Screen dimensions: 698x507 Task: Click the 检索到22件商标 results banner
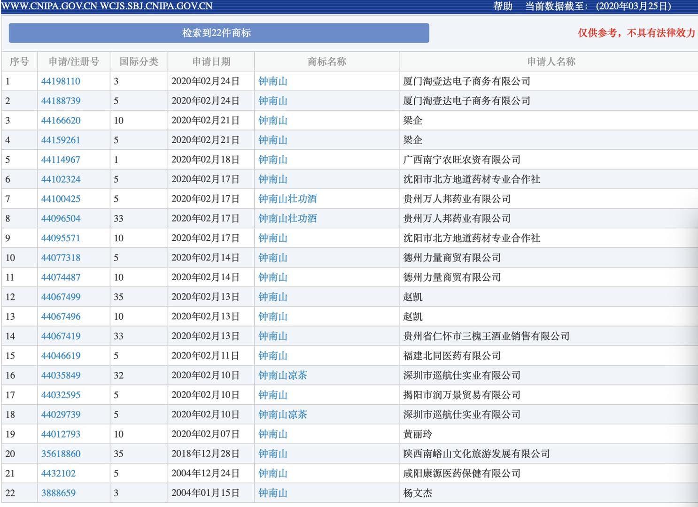pyautogui.click(x=219, y=33)
